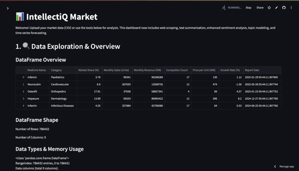299x171 pixels.
Task: Sort by the Market Share (%) column header
Action: pyautogui.click(x=89, y=70)
